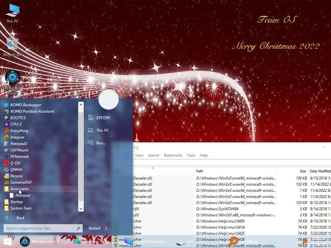331x248 pixels.
Task: Launch Notepad2 editor
Action: 16,144
